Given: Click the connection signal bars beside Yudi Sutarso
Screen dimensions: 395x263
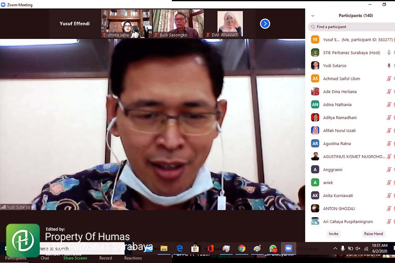Looking at the screenshot, I should click(3, 207).
